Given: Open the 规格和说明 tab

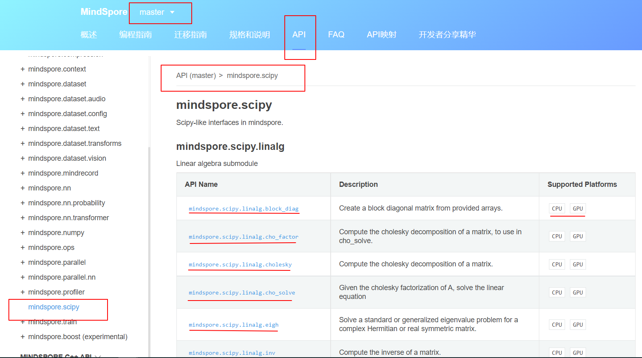Looking at the screenshot, I should [250, 35].
